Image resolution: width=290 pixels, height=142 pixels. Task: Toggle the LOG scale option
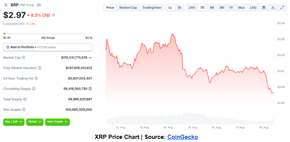[253, 8]
